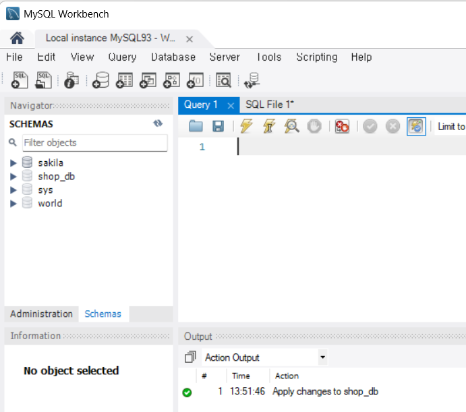Search table data for text
Viewport: 466px width, 412px height.
point(223,80)
